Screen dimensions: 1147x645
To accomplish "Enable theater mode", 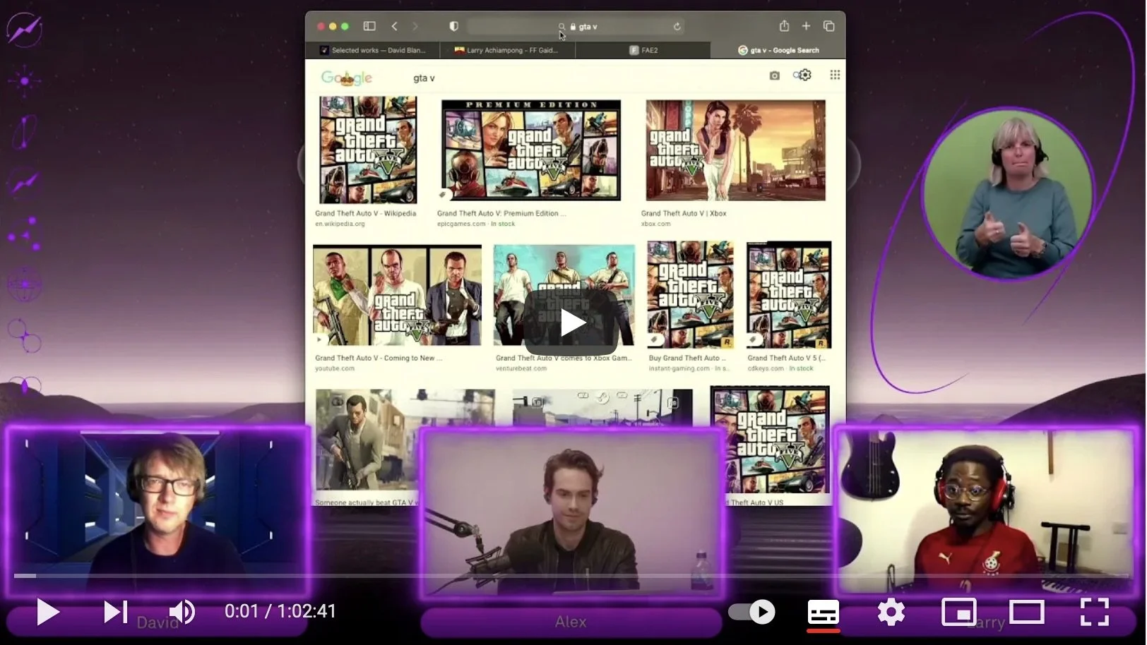I will point(1026,612).
